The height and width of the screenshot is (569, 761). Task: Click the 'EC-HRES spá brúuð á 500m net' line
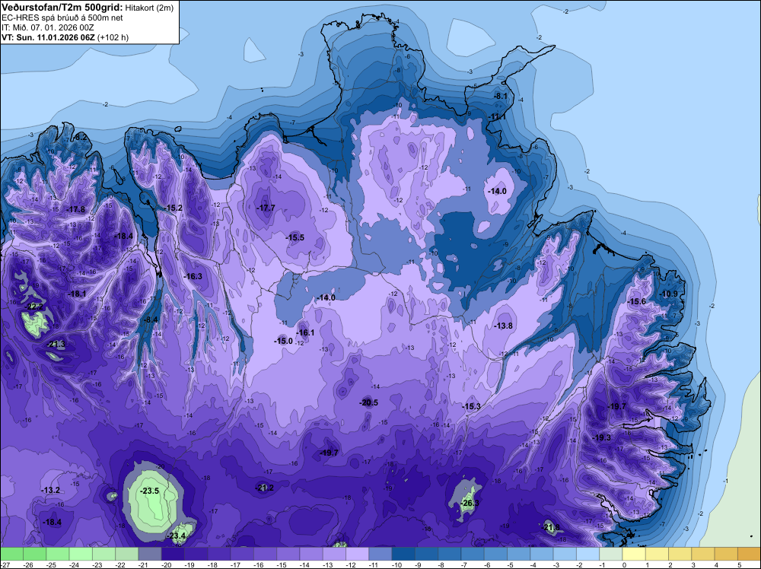pos(62,17)
